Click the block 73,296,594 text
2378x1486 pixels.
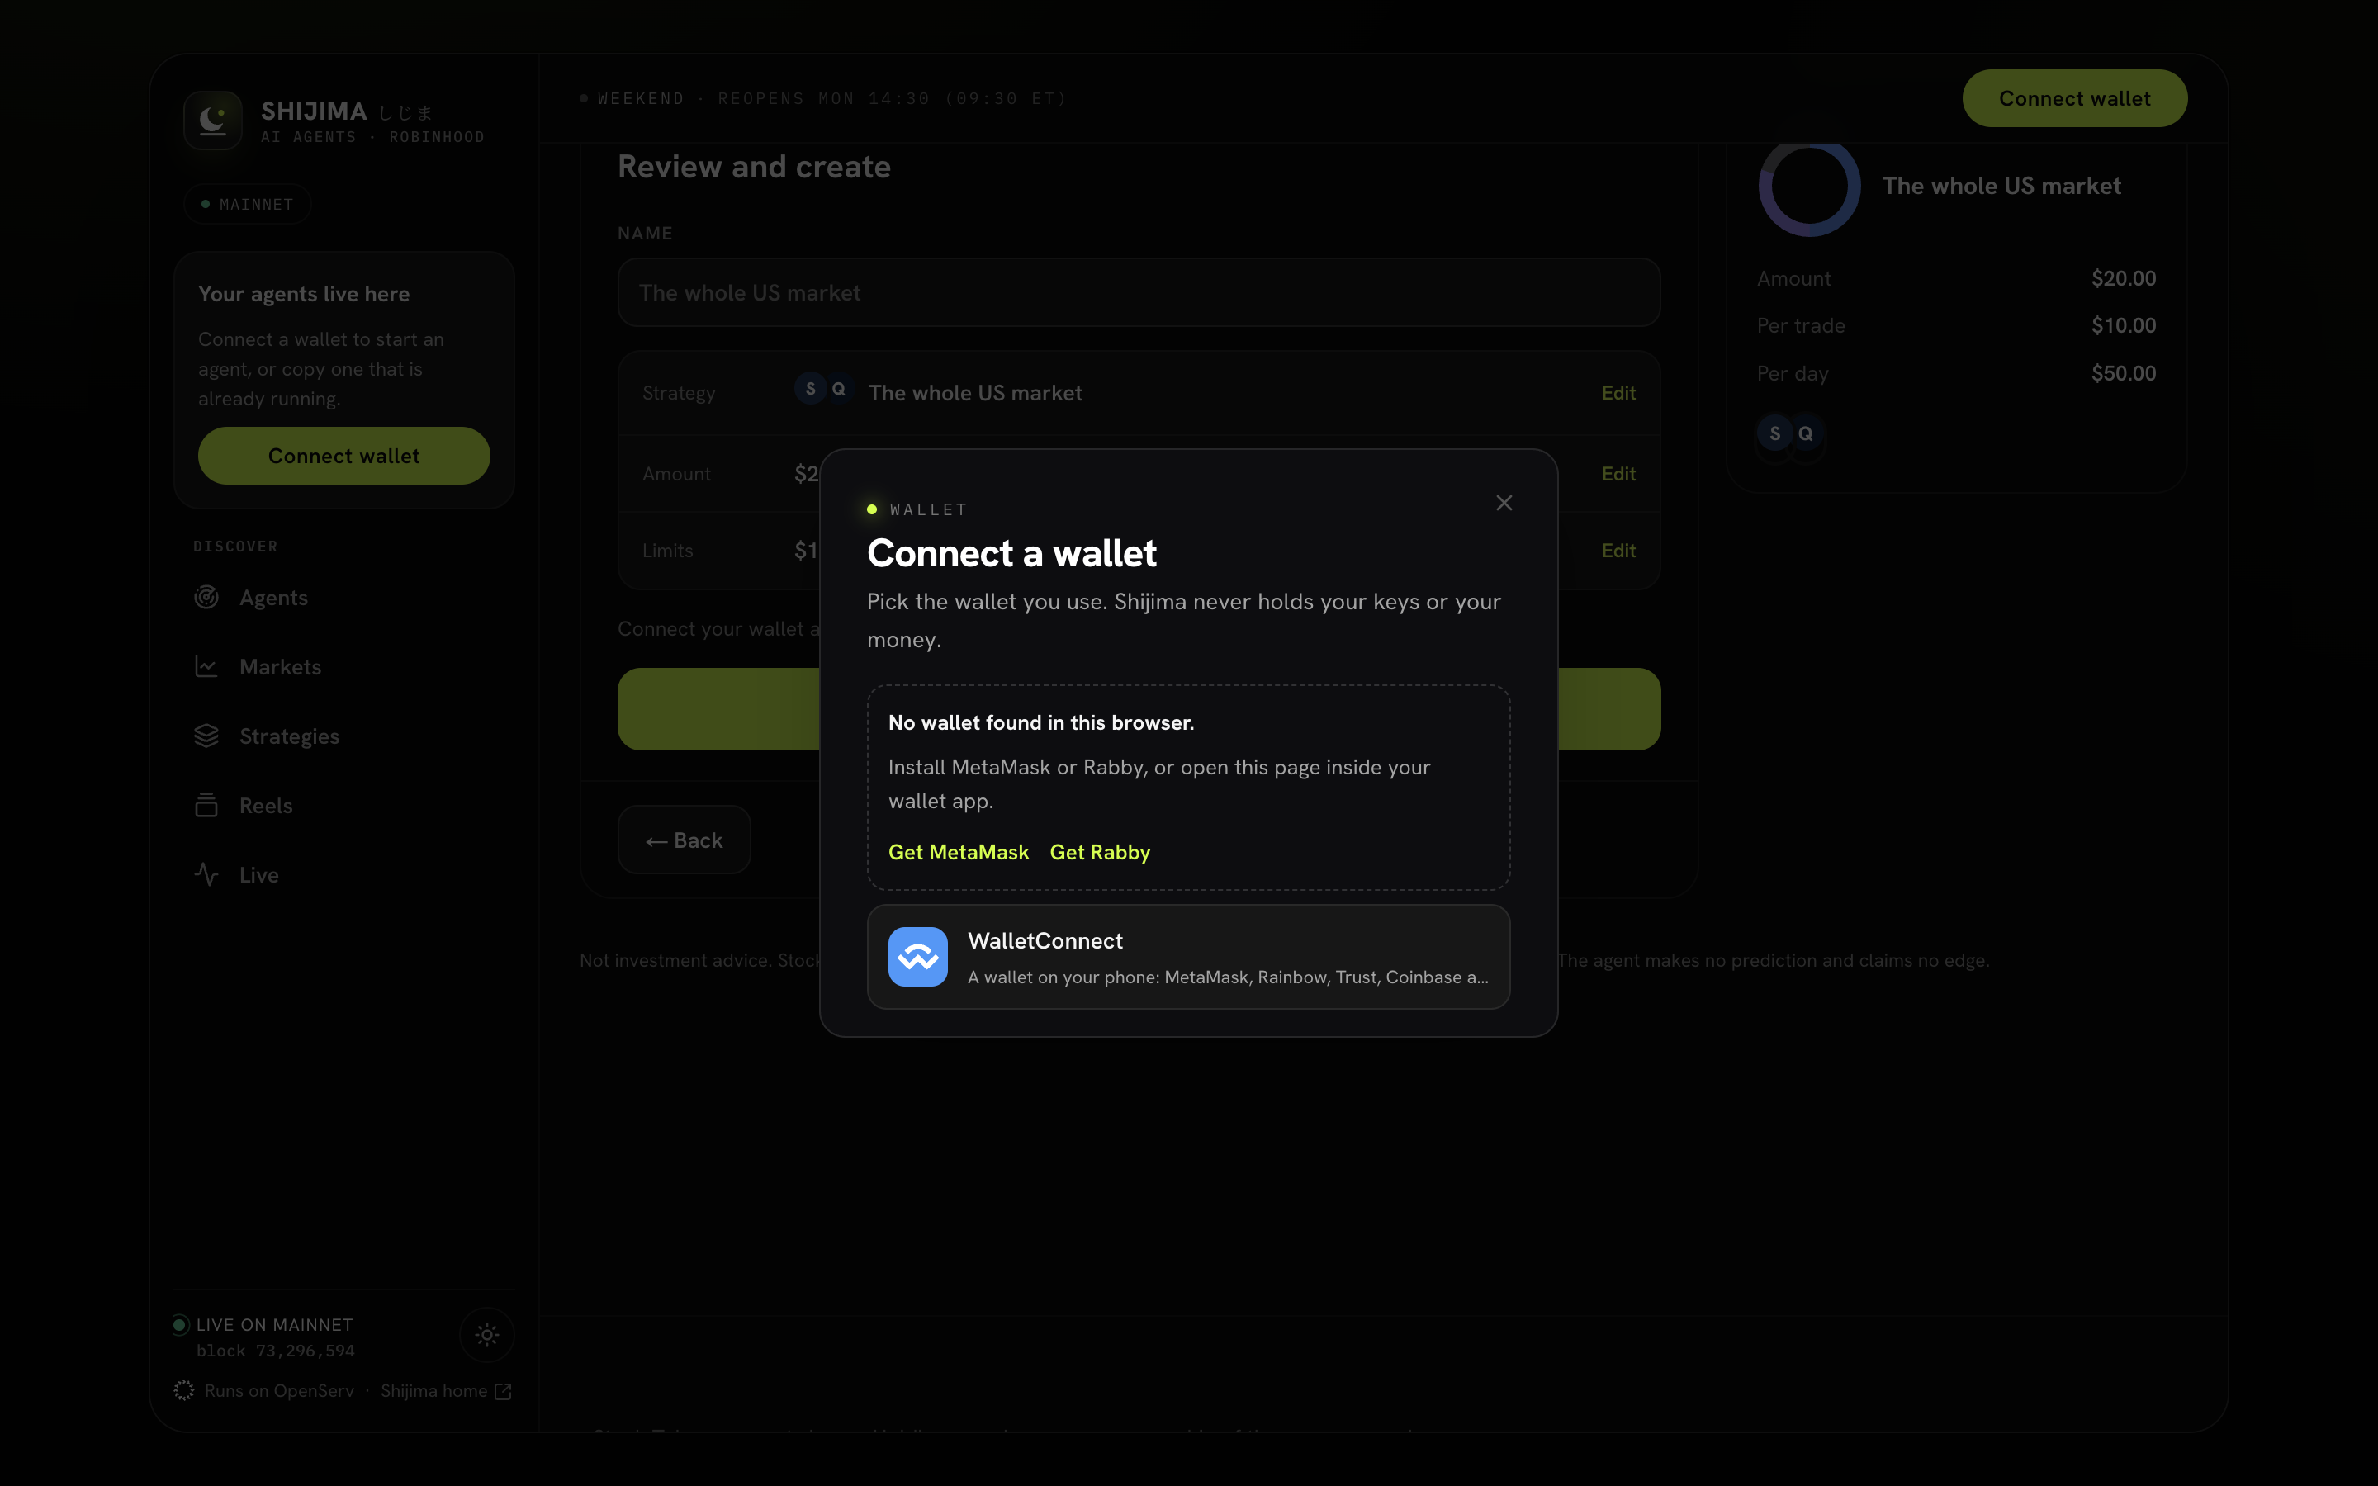pos(275,1351)
